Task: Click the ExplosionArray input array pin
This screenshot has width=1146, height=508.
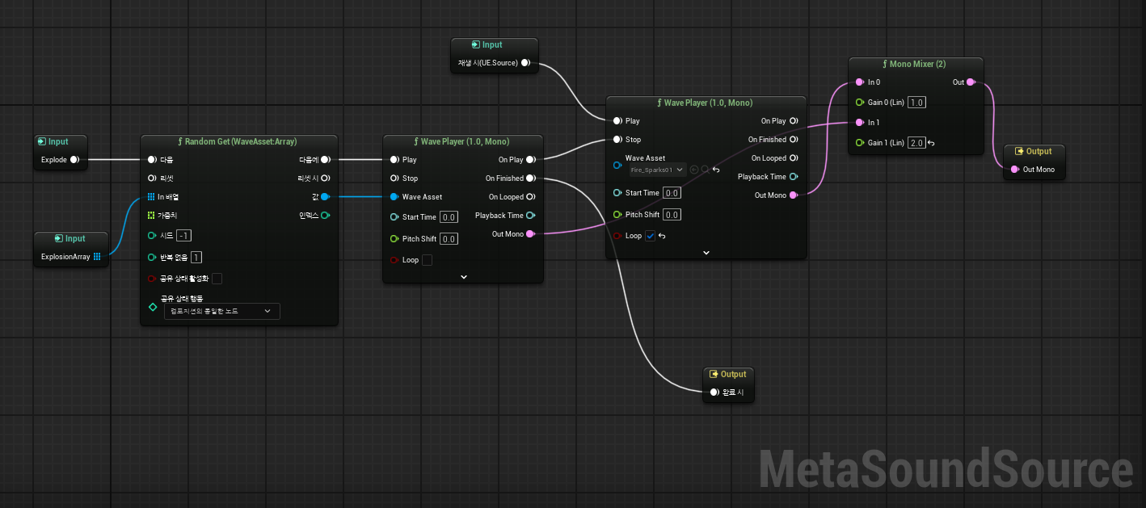Action: point(97,257)
